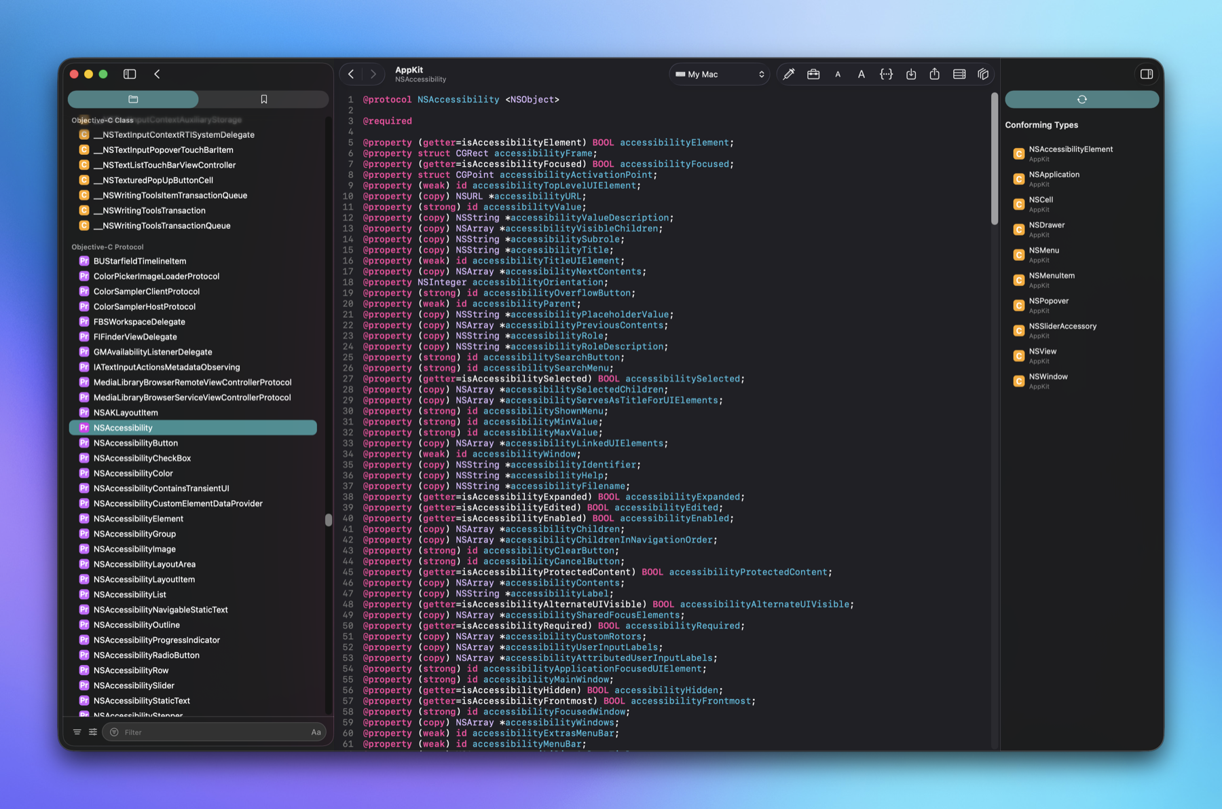
Task: Switch to the folder browser tab
Action: [x=133, y=99]
